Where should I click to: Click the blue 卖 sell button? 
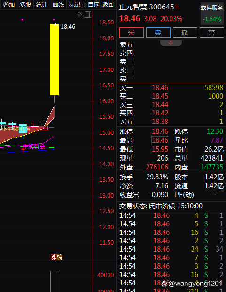click(x=158, y=32)
